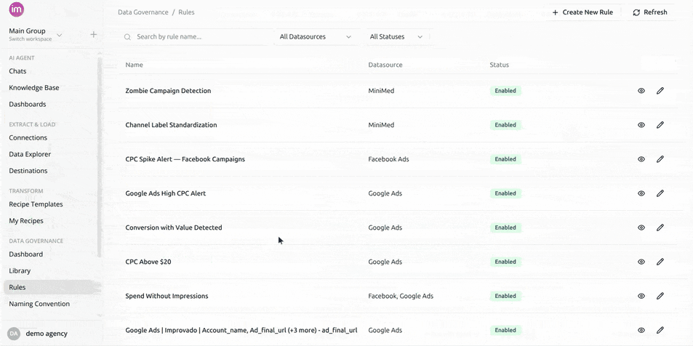This screenshot has height=346, width=693.
Task: Click the Refresh button
Action: (x=649, y=12)
